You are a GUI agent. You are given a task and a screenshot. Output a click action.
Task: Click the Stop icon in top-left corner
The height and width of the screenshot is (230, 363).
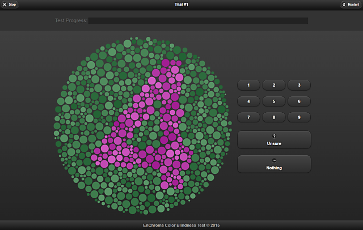pos(5,5)
